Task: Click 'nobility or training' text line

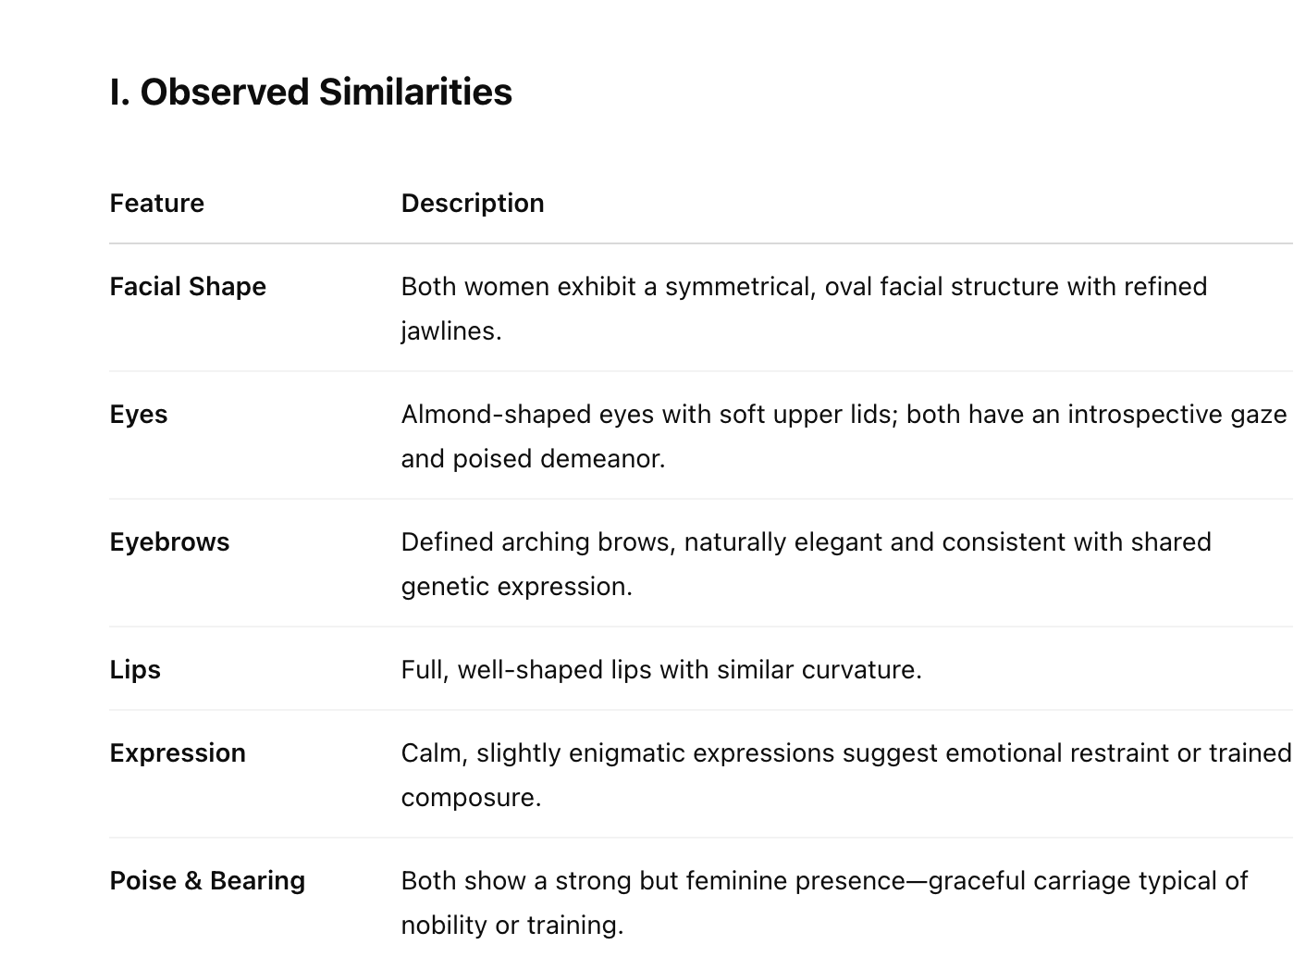Action: pyautogui.click(x=511, y=926)
